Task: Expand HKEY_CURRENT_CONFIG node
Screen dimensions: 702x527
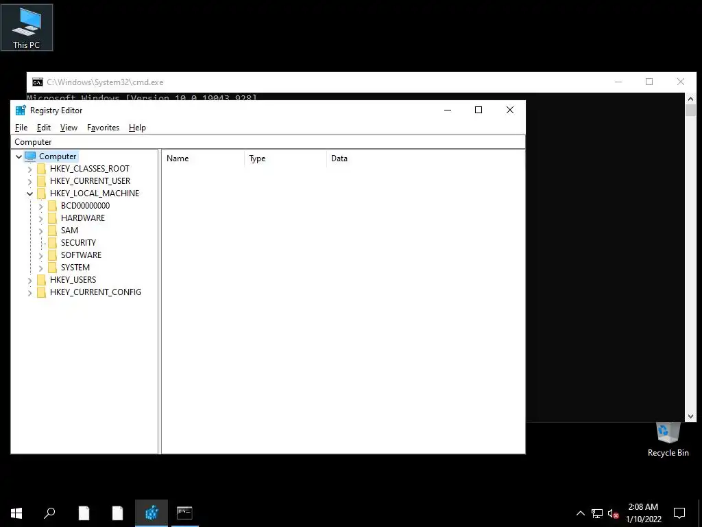Action: [x=29, y=292]
